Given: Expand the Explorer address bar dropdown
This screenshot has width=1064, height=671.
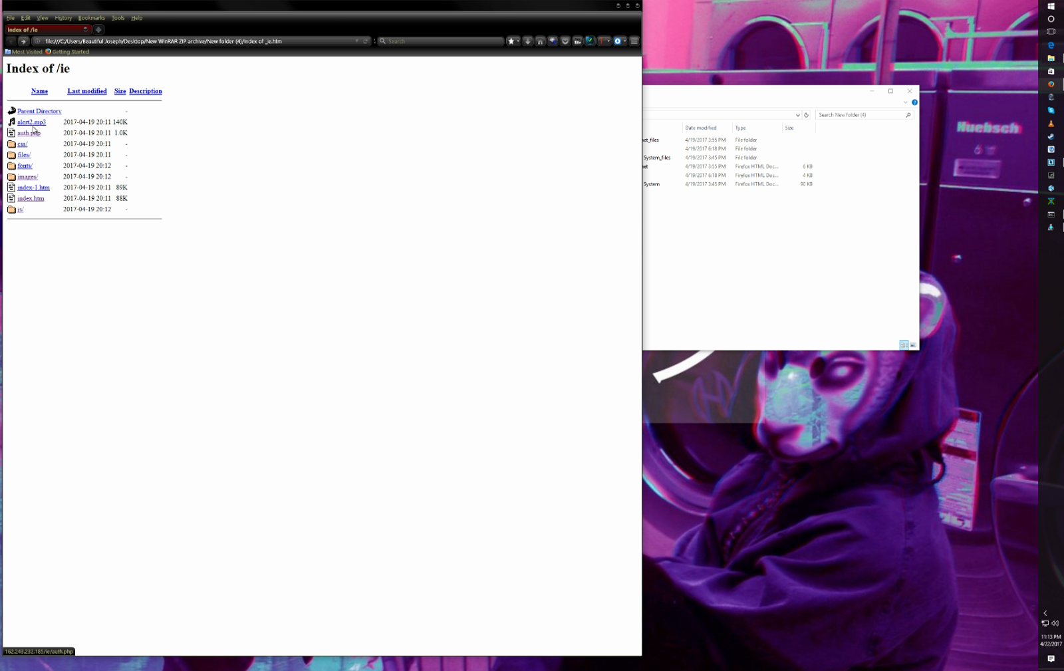Looking at the screenshot, I should (797, 115).
